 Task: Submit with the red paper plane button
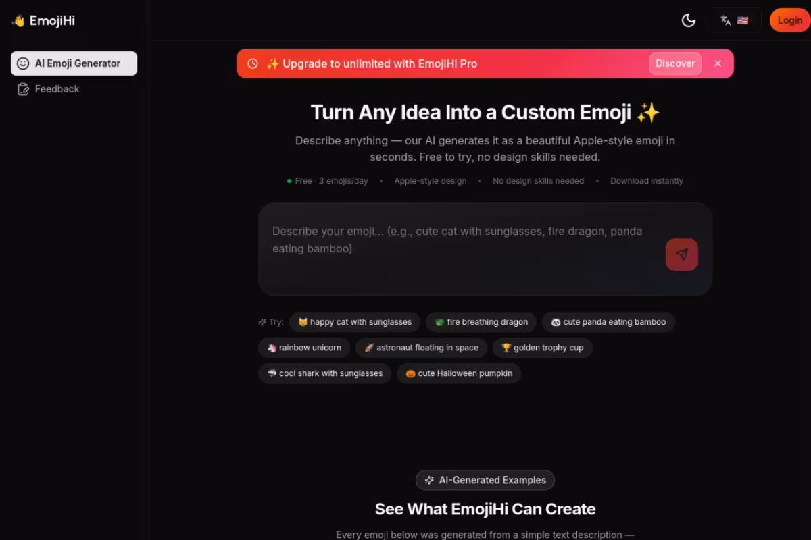coord(682,254)
